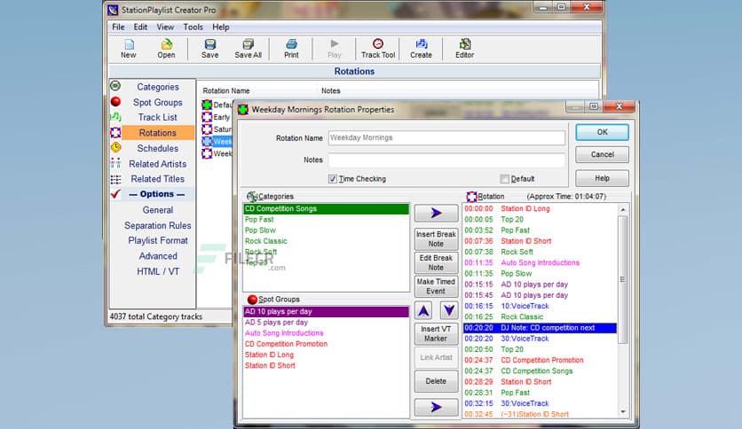Select AD 5 plays per day spot group

(x=276, y=323)
